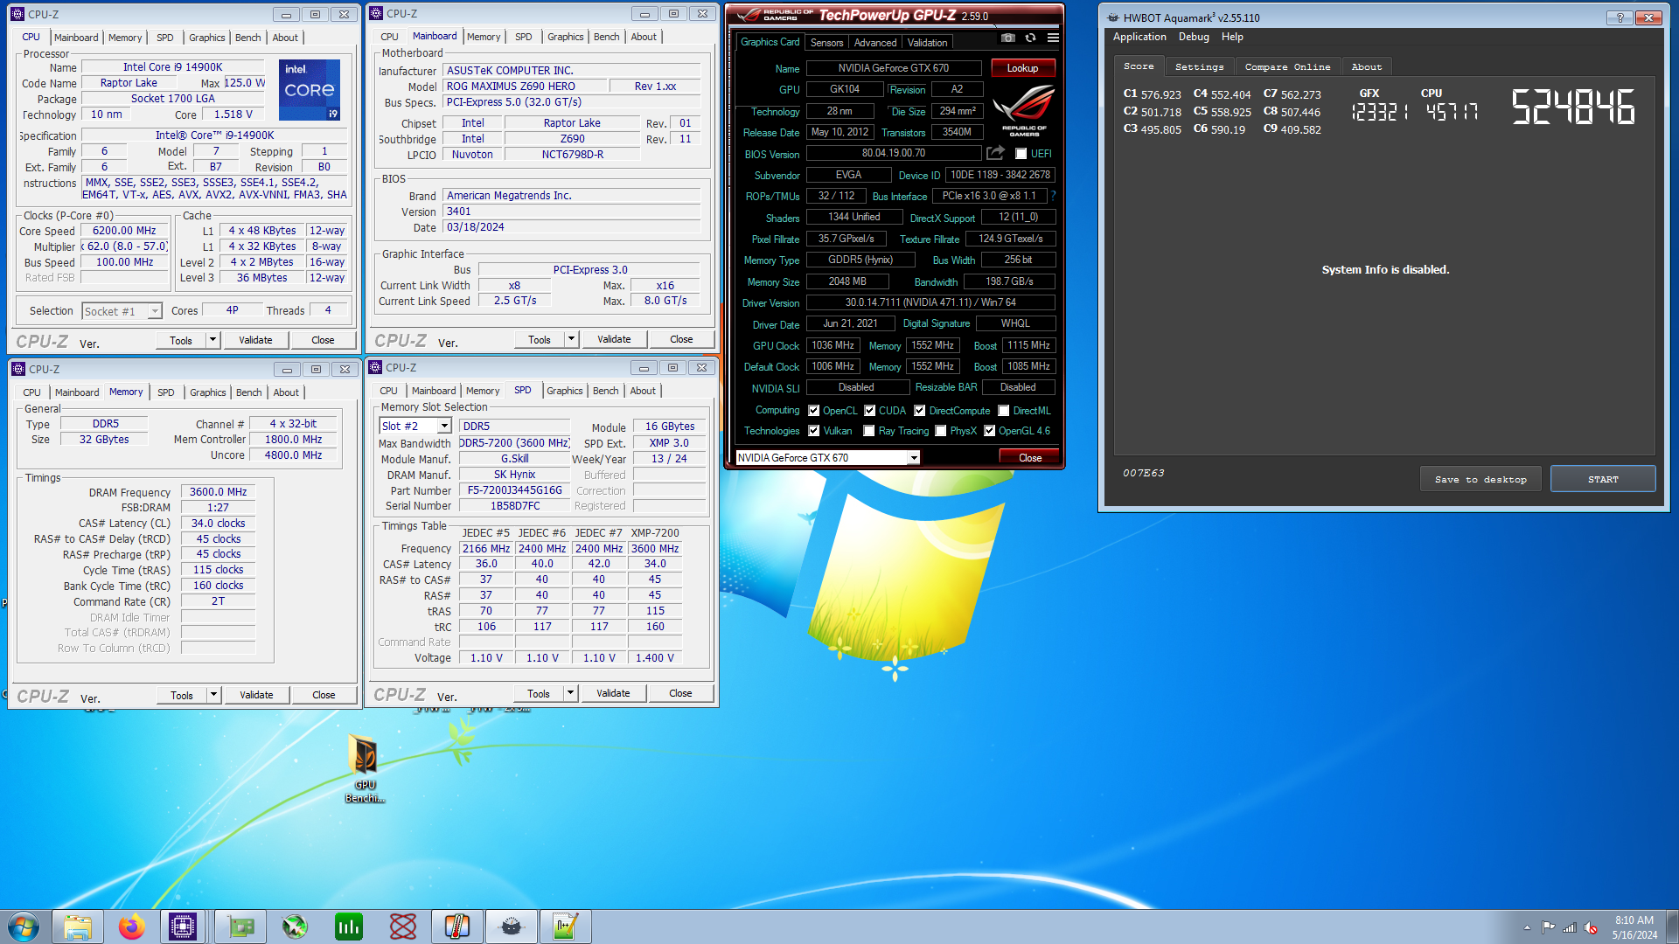Open the Application menu in HWBOT Aquamark
The height and width of the screenshot is (944, 1679).
(1139, 37)
